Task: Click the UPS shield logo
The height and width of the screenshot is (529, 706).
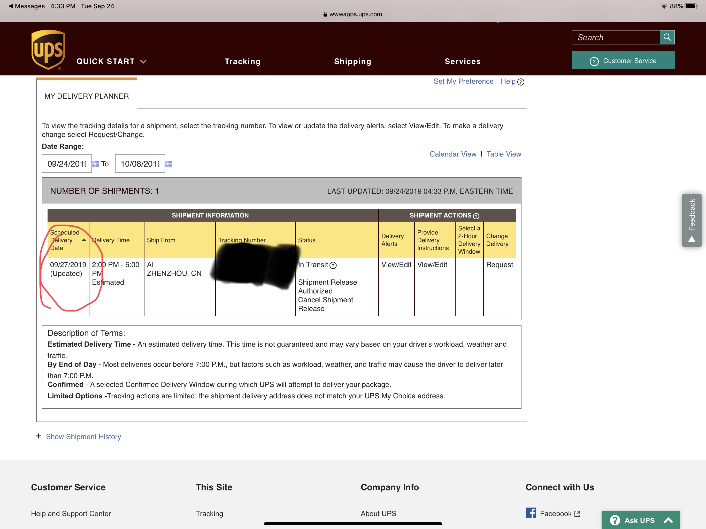Action: coord(48,49)
